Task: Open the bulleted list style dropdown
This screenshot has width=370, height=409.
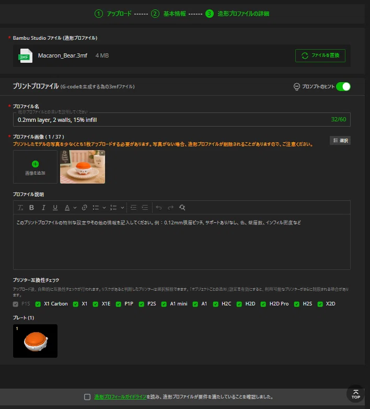Action: click(104, 208)
